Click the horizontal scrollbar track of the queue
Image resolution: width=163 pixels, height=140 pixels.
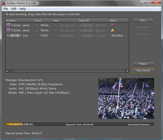click(x=69, y=71)
